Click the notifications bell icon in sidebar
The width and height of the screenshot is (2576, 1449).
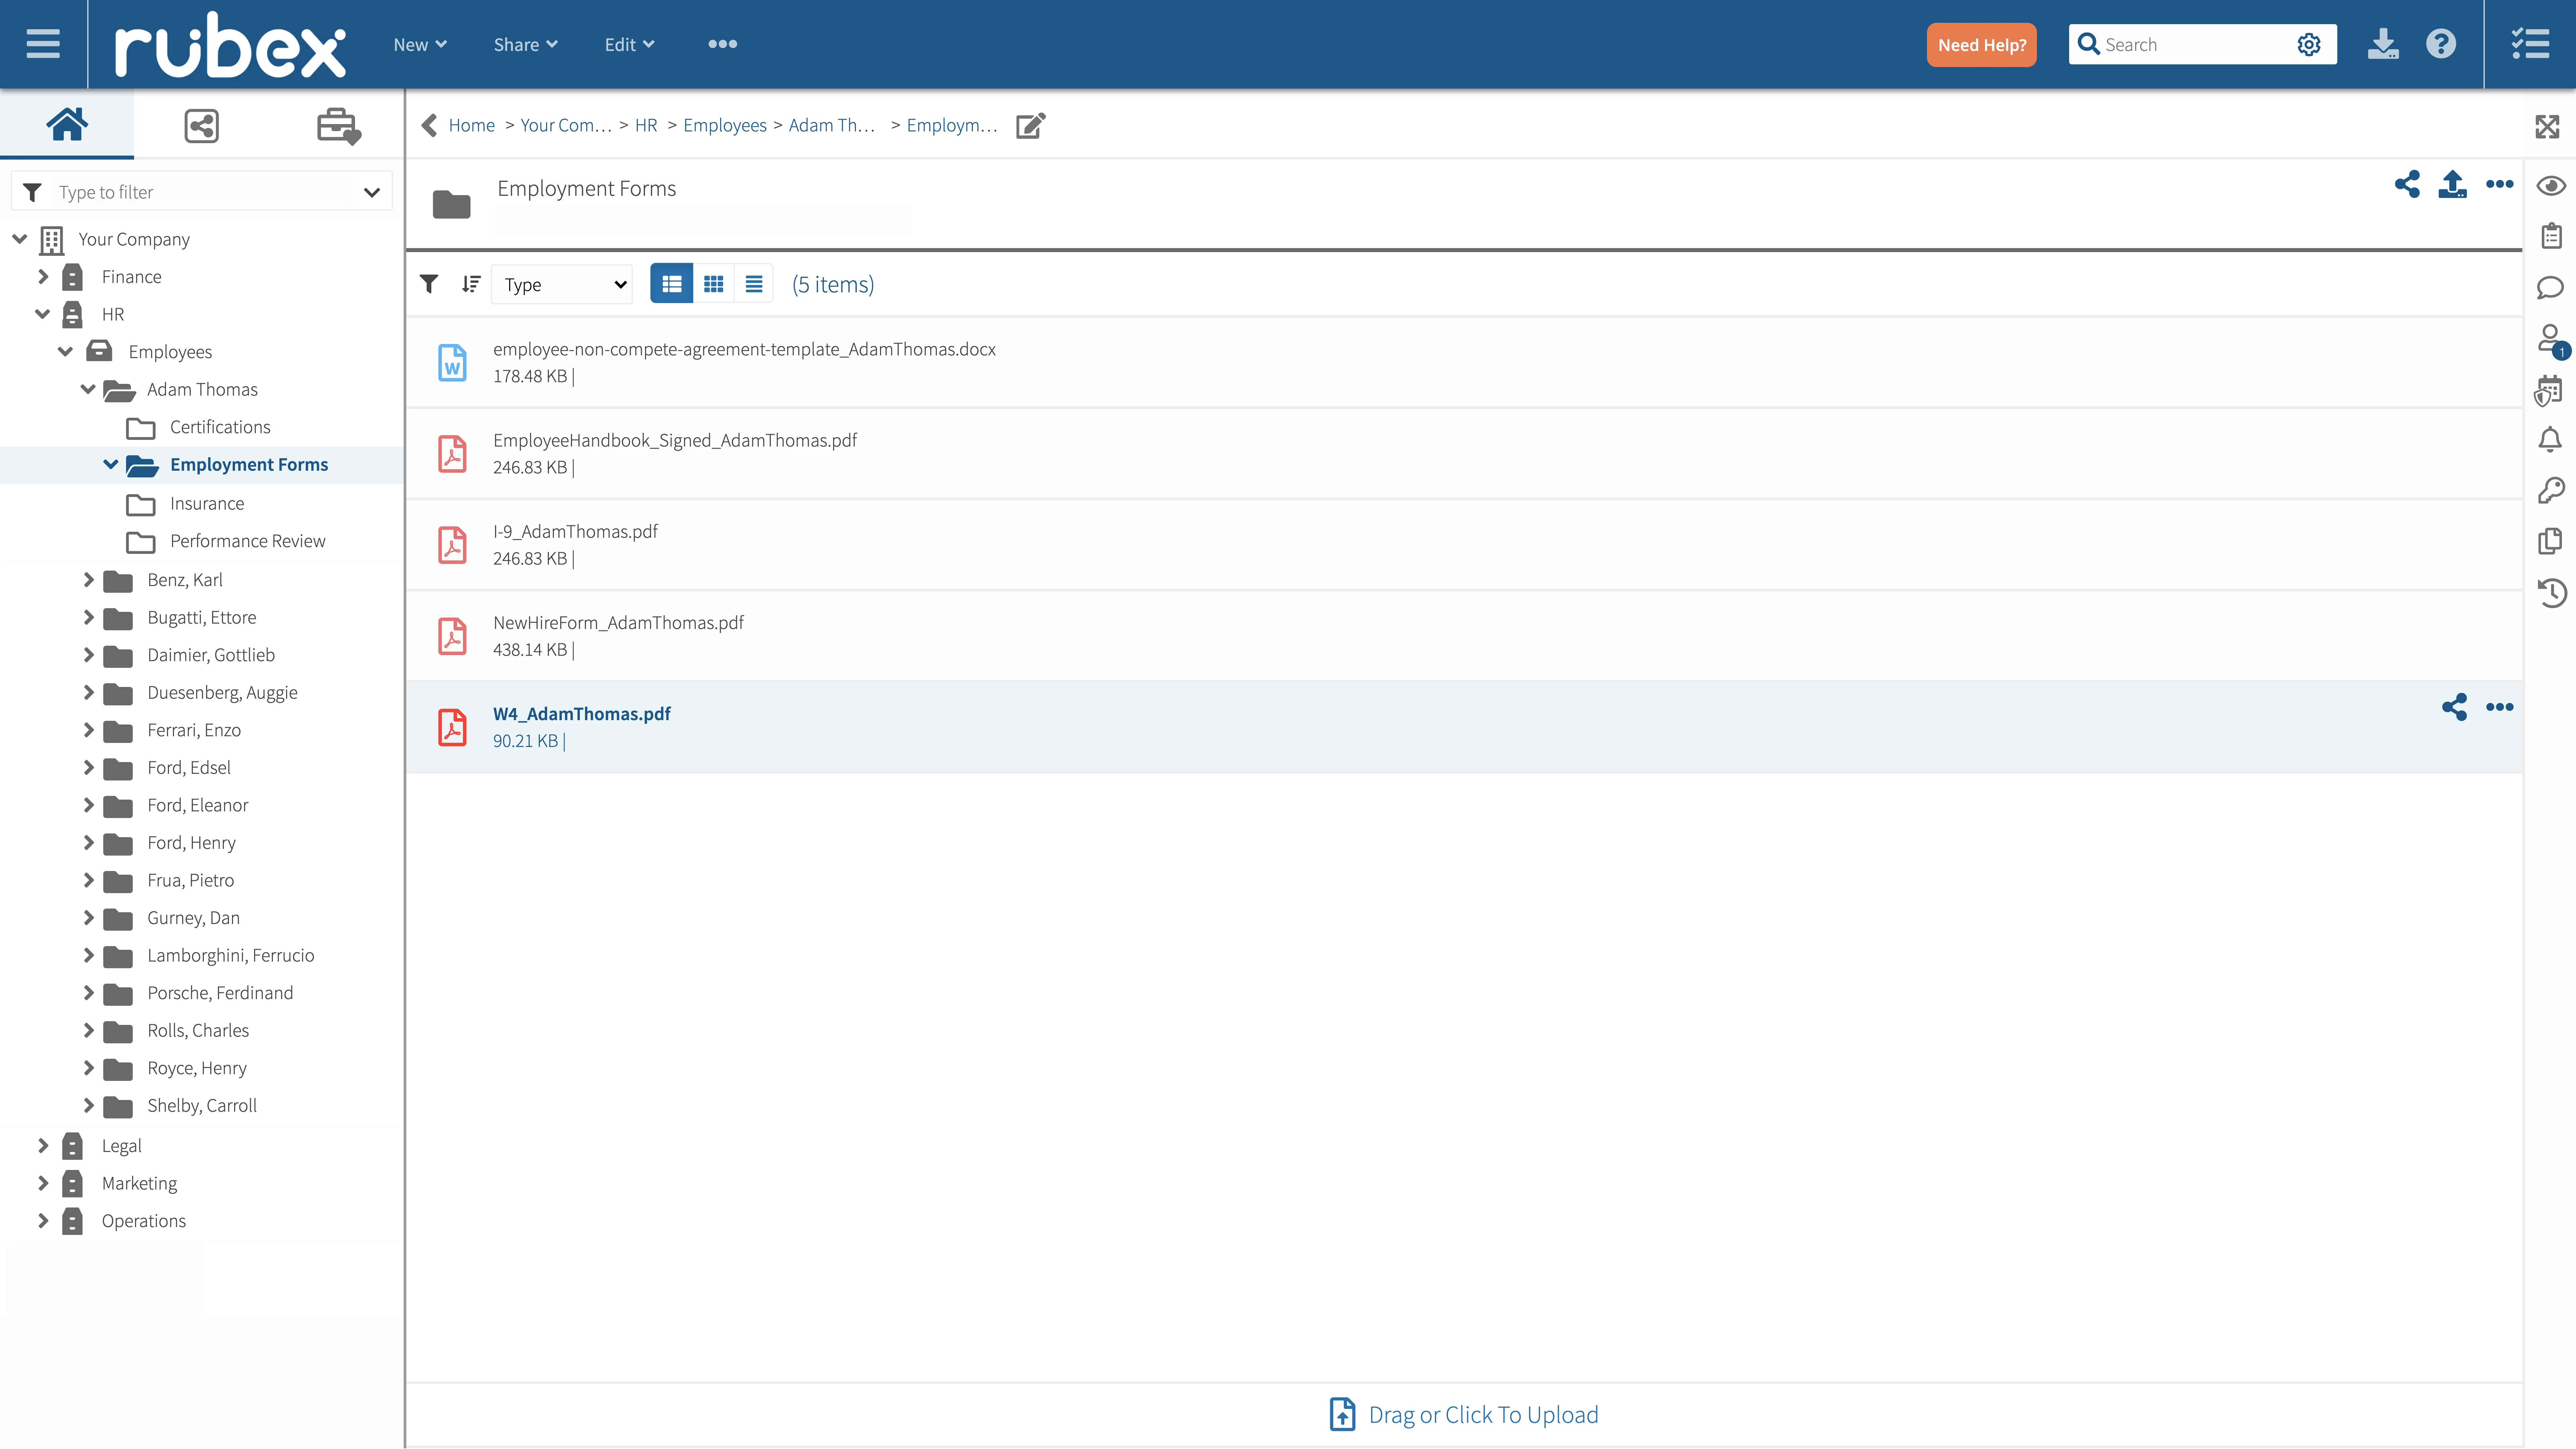click(2550, 440)
